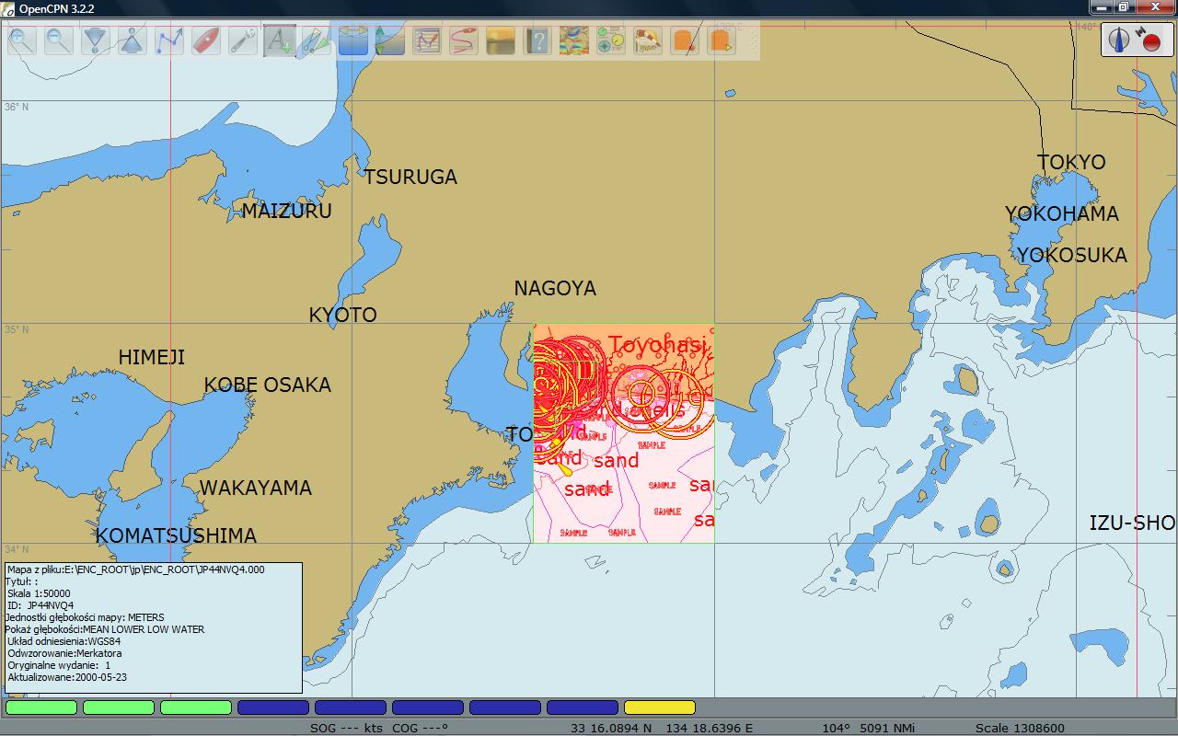Toggle Auto Follow red boat icon
Viewport: 1178px width, 736px height.
pyautogui.click(x=206, y=40)
